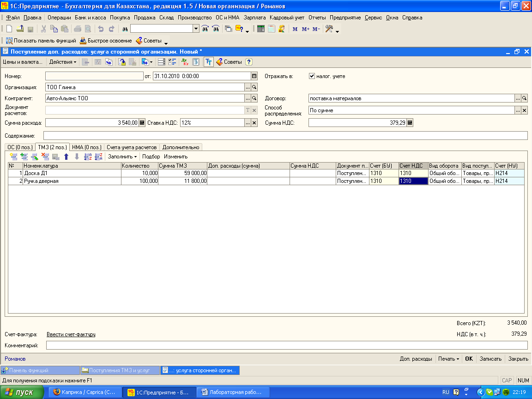Click the Доп. расходы button at bottom
Viewport: 532px width, 399px height.
[x=416, y=359]
